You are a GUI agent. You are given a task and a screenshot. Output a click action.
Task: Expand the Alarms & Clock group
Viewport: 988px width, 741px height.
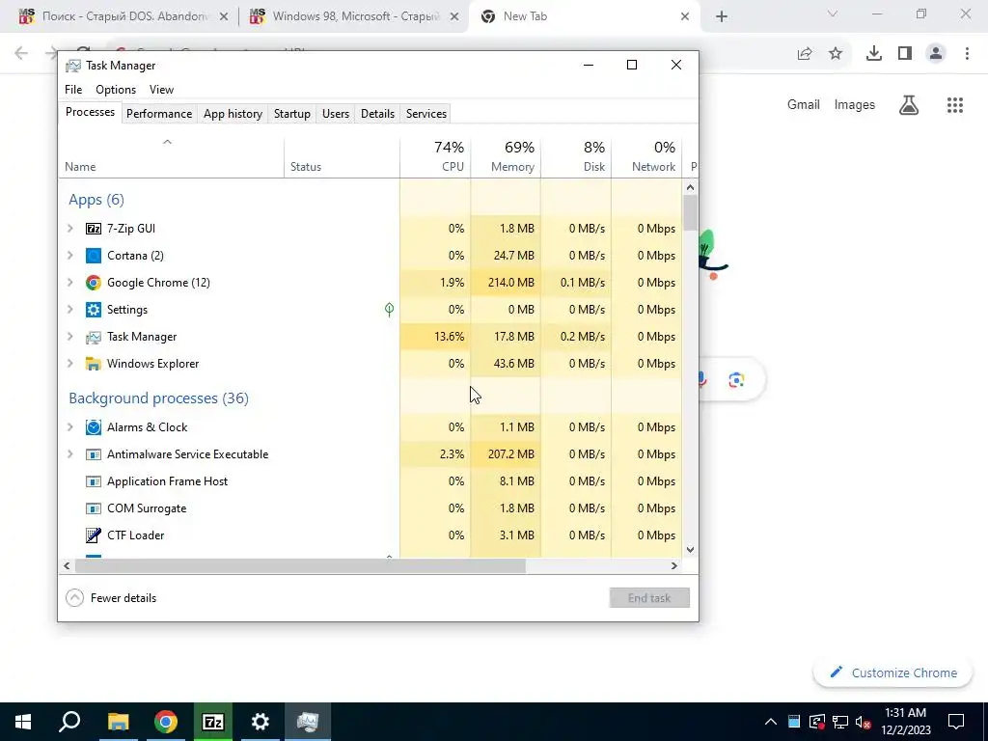click(70, 427)
